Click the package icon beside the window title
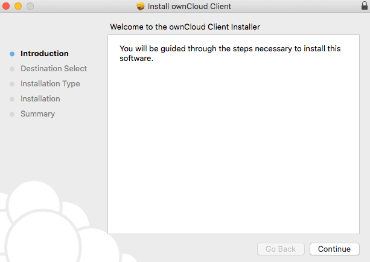Viewport: 370px width, 262px height. 141,6
